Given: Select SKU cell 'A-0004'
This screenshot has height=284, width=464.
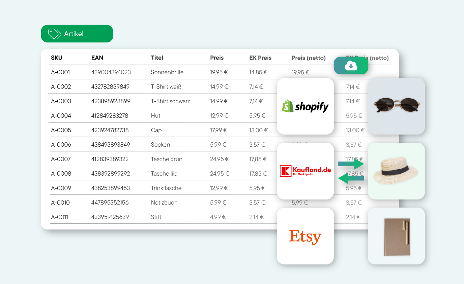Looking at the screenshot, I should click(x=61, y=116).
